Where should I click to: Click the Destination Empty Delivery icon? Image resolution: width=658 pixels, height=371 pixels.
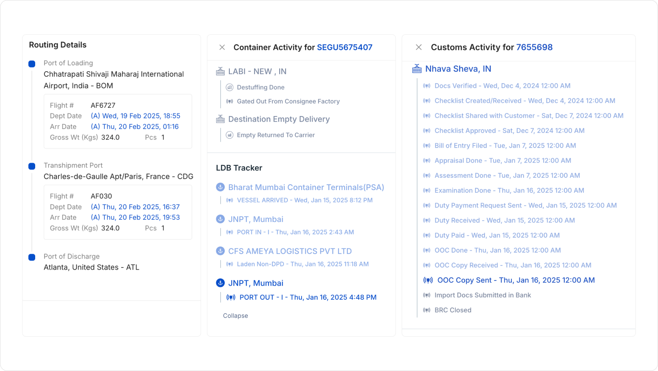coord(221,119)
